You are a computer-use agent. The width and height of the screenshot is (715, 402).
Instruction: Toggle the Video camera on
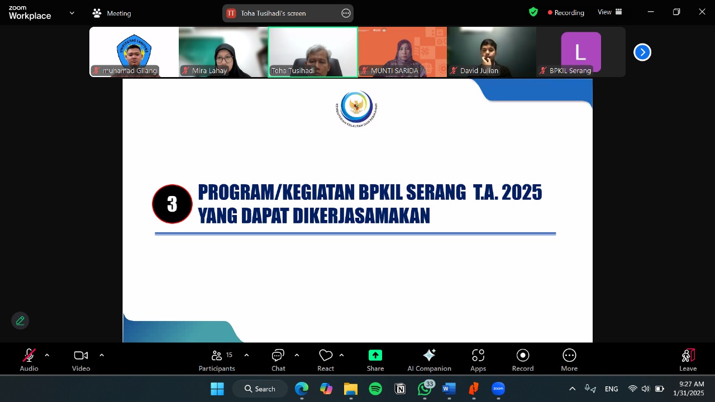pyautogui.click(x=81, y=360)
